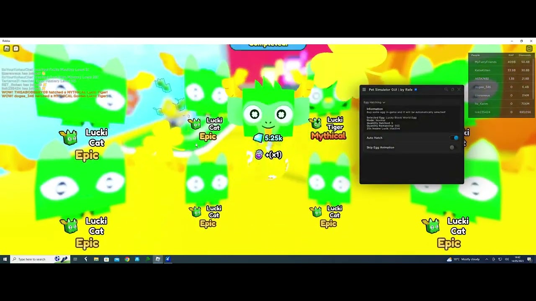Open the Roblox chat icon

pyautogui.click(x=16, y=48)
